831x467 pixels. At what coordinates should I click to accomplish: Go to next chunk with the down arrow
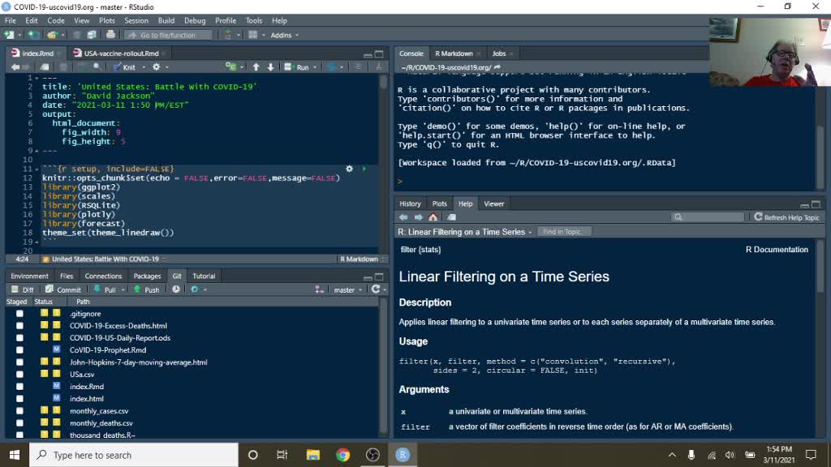pyautogui.click(x=270, y=67)
